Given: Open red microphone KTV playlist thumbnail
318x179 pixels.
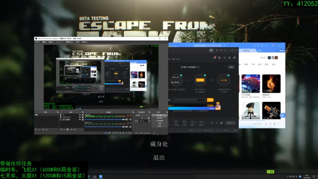Looking at the screenshot, I should click(251, 84).
